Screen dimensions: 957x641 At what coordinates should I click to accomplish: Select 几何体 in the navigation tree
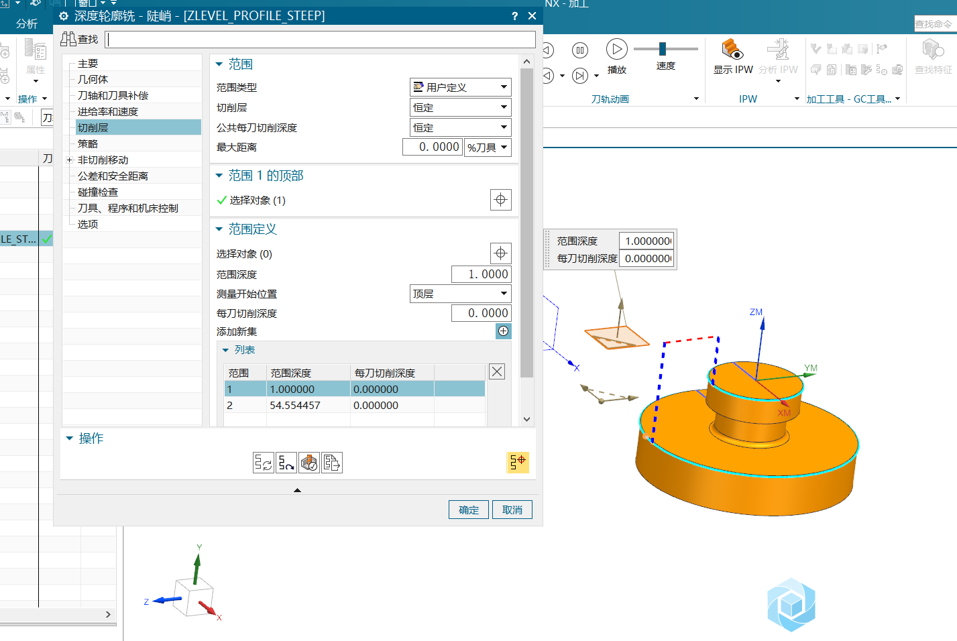pos(93,80)
